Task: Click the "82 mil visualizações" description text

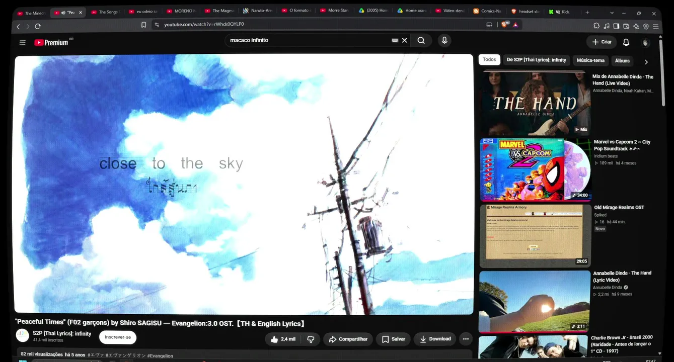Action: click(42, 354)
